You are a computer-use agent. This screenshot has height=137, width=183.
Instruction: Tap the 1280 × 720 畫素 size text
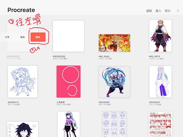(105, 59)
